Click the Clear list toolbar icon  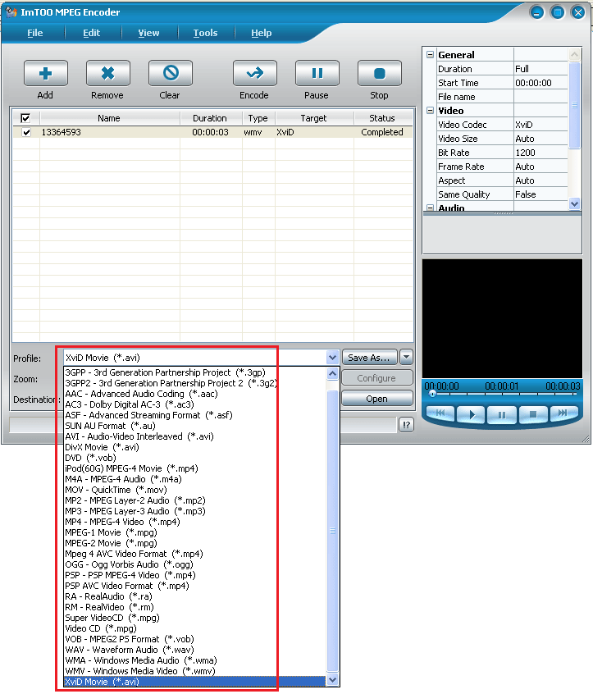point(171,73)
